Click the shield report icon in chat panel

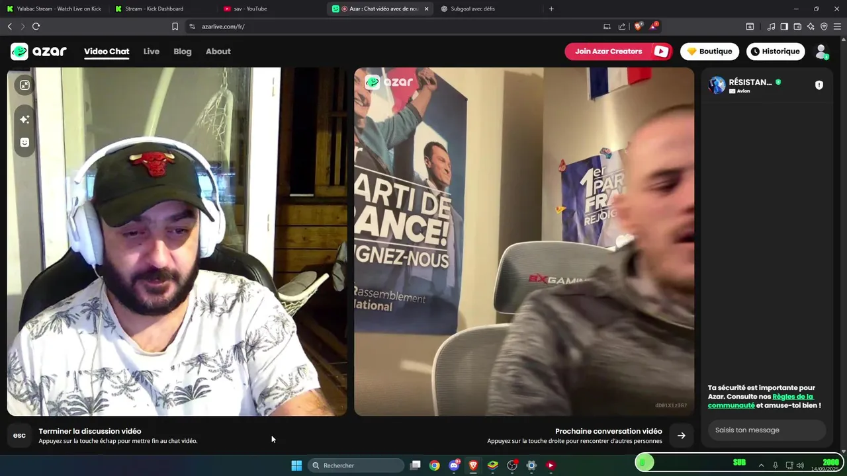tap(819, 85)
